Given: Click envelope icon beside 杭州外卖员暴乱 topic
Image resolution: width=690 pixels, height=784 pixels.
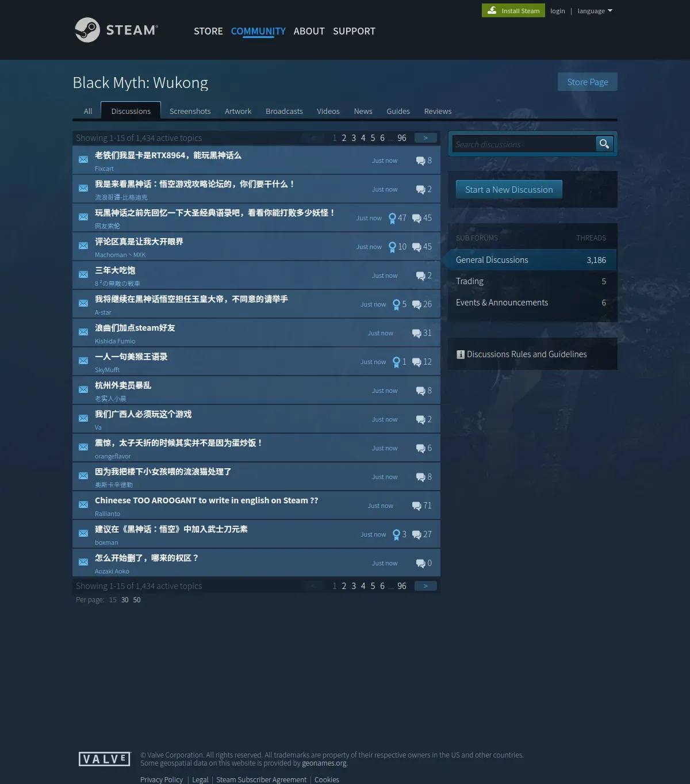Looking at the screenshot, I should pos(83,389).
